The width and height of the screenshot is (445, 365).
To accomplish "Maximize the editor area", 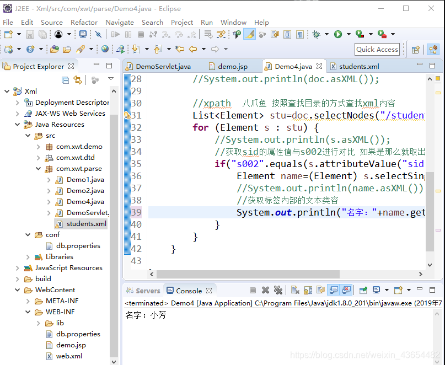I will point(432,66).
